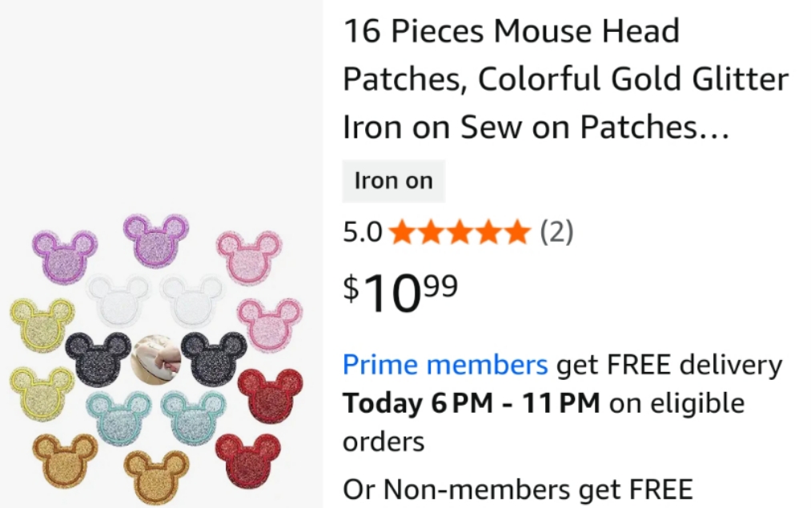The height and width of the screenshot is (508, 811).
Task: Click the topmost pink mouse head patch
Action: pyautogui.click(x=249, y=255)
